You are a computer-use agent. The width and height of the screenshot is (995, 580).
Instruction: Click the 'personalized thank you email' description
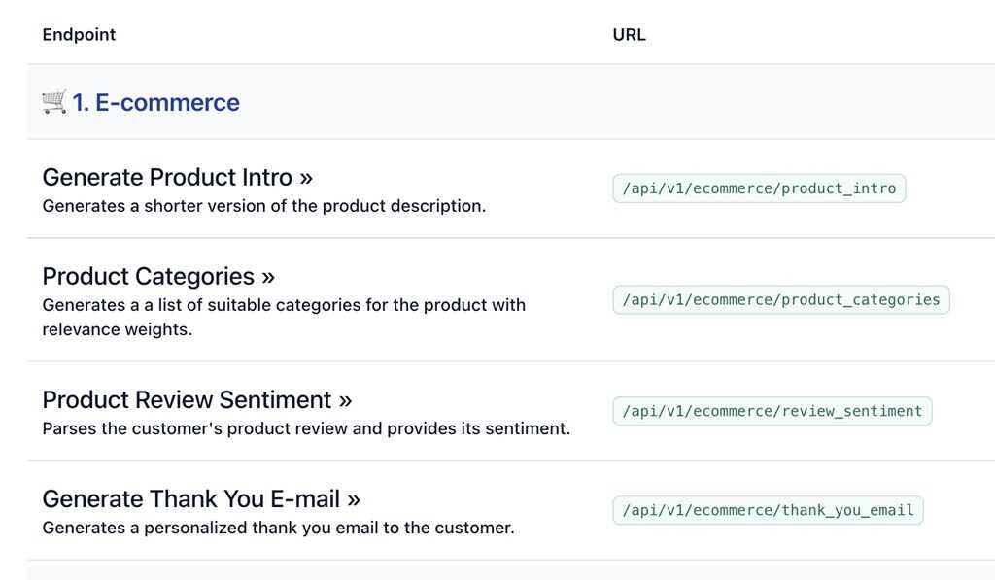[x=278, y=528]
